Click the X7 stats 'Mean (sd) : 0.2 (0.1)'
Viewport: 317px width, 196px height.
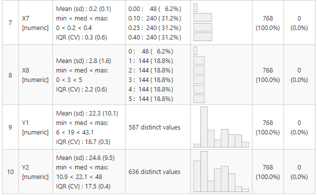[83, 9]
